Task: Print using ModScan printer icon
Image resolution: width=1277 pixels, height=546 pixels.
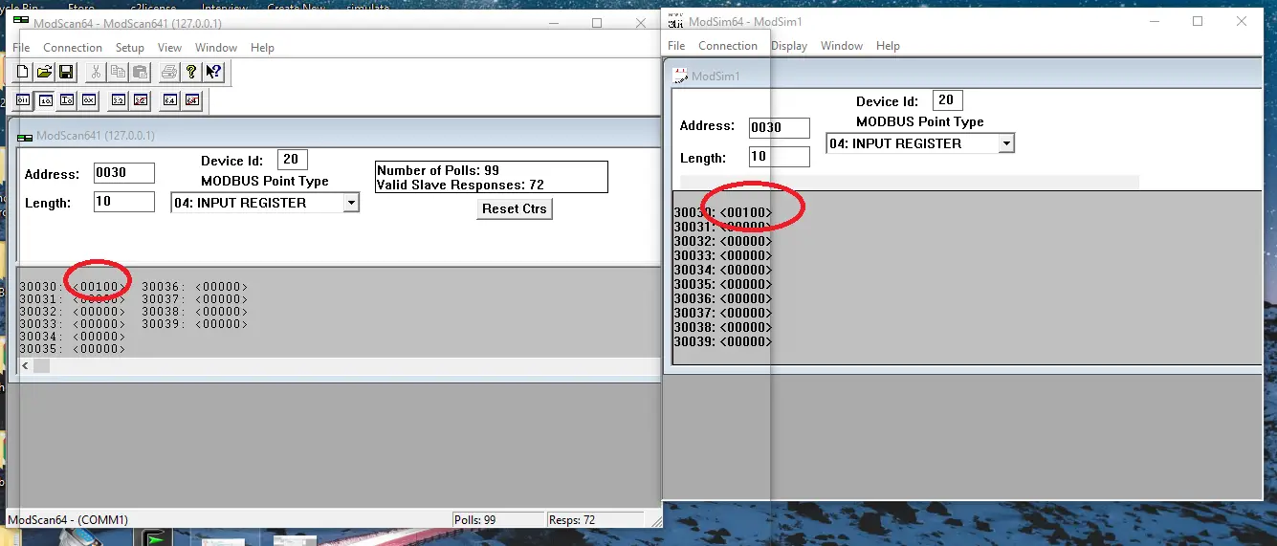Action: point(168,72)
